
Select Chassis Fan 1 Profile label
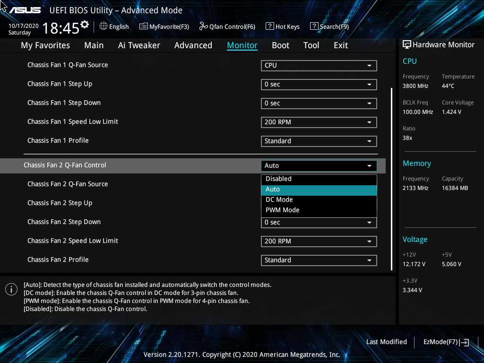[x=58, y=140]
